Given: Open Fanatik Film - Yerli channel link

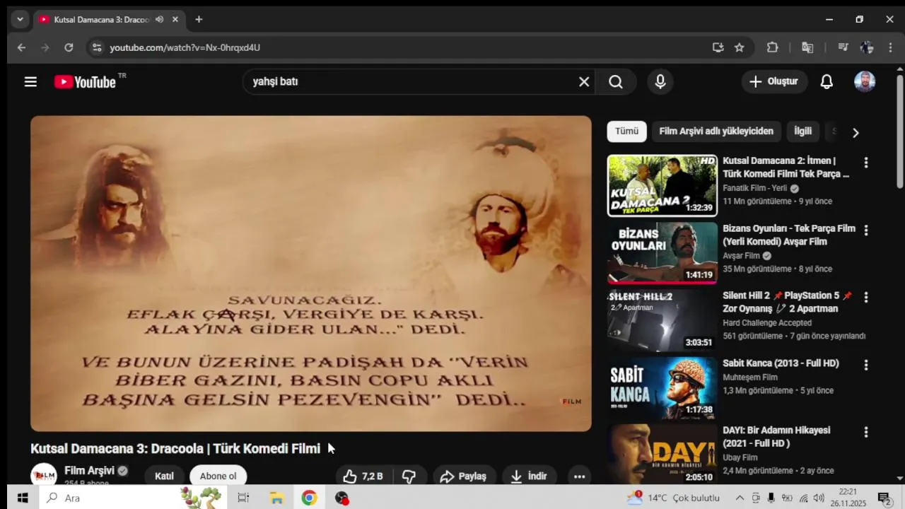Looking at the screenshot, I should coord(754,189).
